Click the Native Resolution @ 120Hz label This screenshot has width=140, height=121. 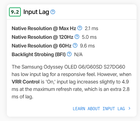click(x=43, y=37)
